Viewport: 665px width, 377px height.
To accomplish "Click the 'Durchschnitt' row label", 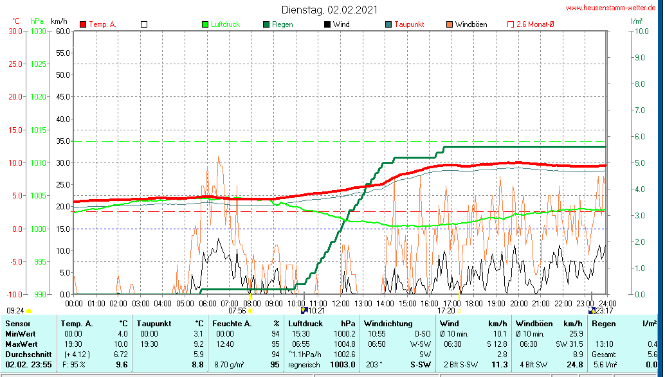I will click(x=28, y=354).
